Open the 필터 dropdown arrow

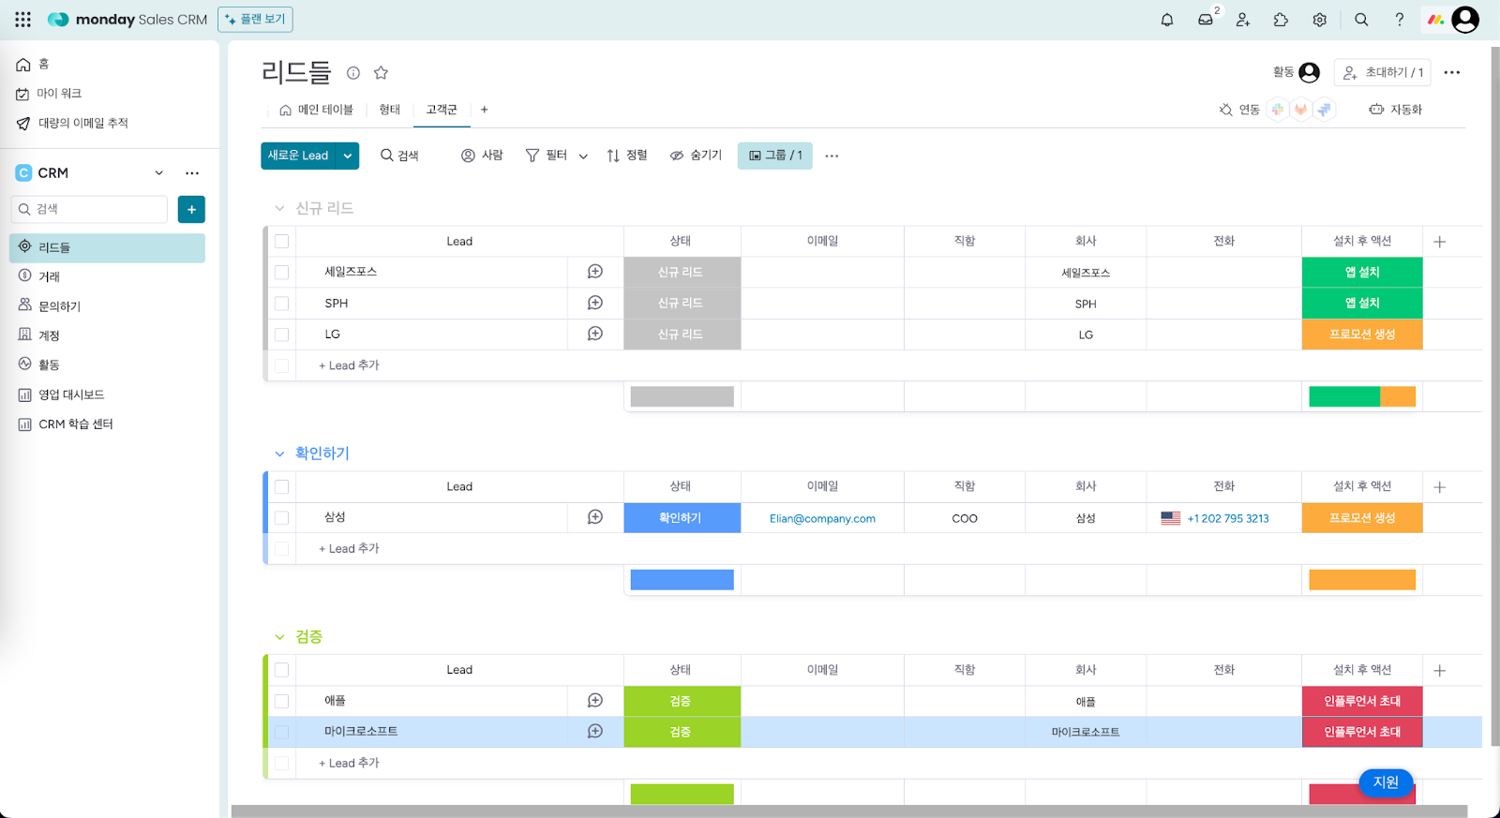click(583, 156)
